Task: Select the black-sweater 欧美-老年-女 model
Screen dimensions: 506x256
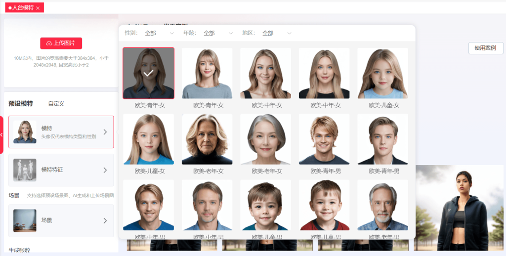Action: pos(207,139)
